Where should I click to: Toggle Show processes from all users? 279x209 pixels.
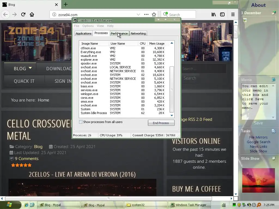click(81, 122)
